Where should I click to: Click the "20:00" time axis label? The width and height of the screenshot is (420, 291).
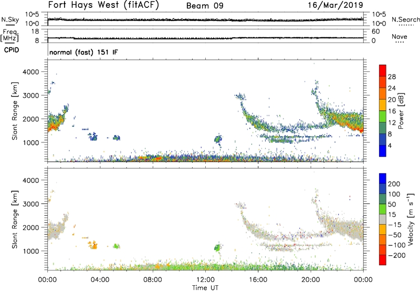click(x=310, y=280)
